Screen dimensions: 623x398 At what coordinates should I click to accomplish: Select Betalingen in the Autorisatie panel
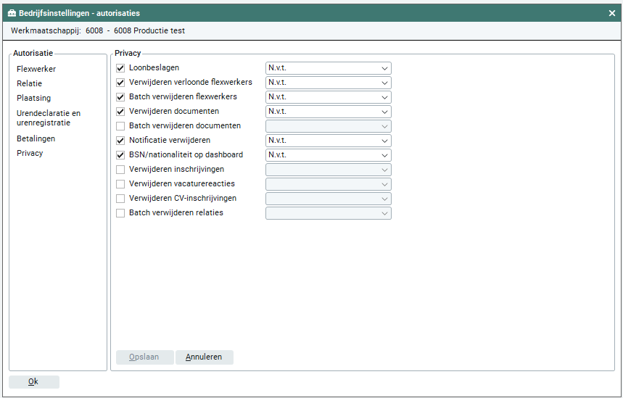(x=36, y=138)
